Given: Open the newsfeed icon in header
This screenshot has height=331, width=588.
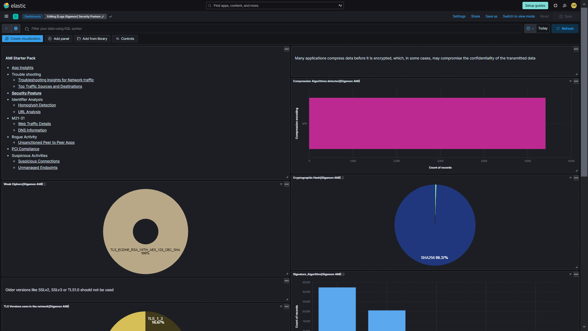Looking at the screenshot, I should point(565,6).
